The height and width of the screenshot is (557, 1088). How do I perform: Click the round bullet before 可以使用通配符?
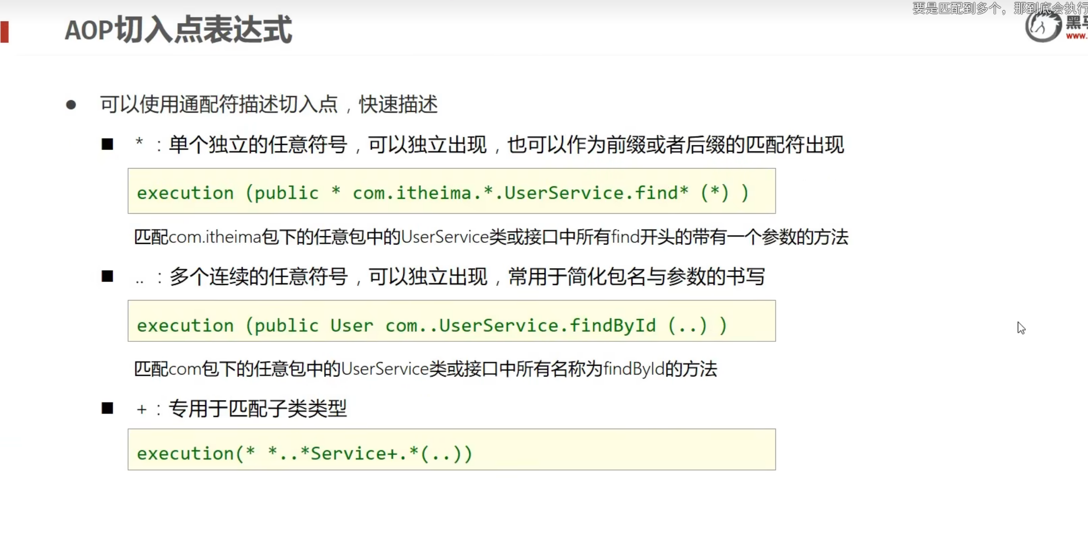tap(71, 105)
